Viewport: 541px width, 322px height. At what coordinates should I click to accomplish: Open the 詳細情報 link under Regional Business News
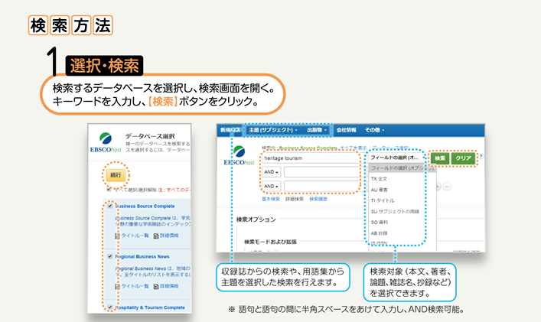(169, 286)
